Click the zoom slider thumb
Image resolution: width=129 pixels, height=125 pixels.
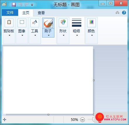[x=93, y=119]
